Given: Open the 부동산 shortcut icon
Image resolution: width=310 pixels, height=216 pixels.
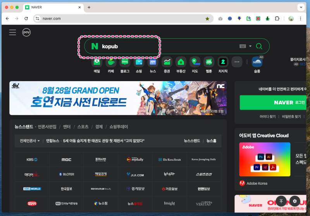Looking at the screenshot, I should point(181,62).
